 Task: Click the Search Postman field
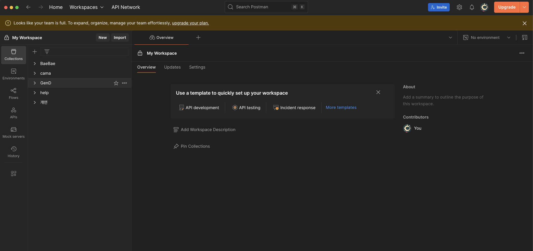[266, 7]
